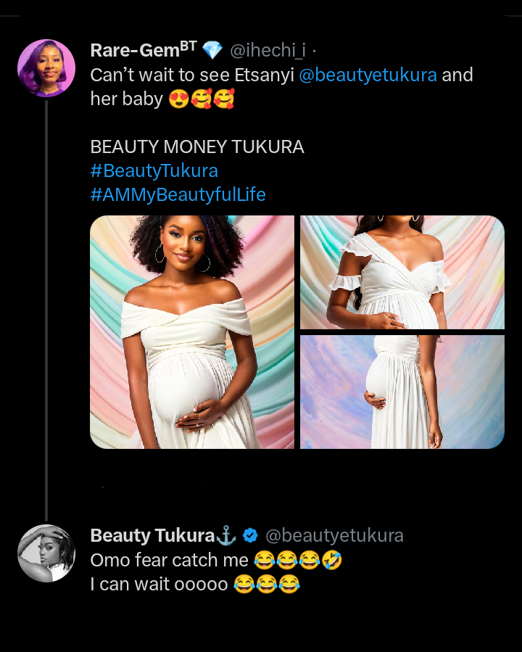The height and width of the screenshot is (652, 522).
Task: View the large left maternity photo
Action: (192, 332)
